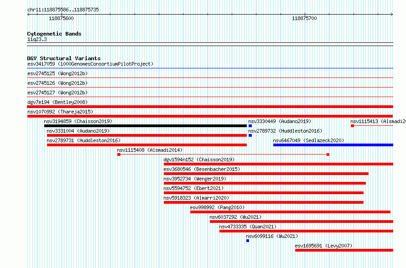The height and width of the screenshot is (268, 406).
Task: Open the nsv2789732 (Huddleston2016) label
Action: pos(285,131)
